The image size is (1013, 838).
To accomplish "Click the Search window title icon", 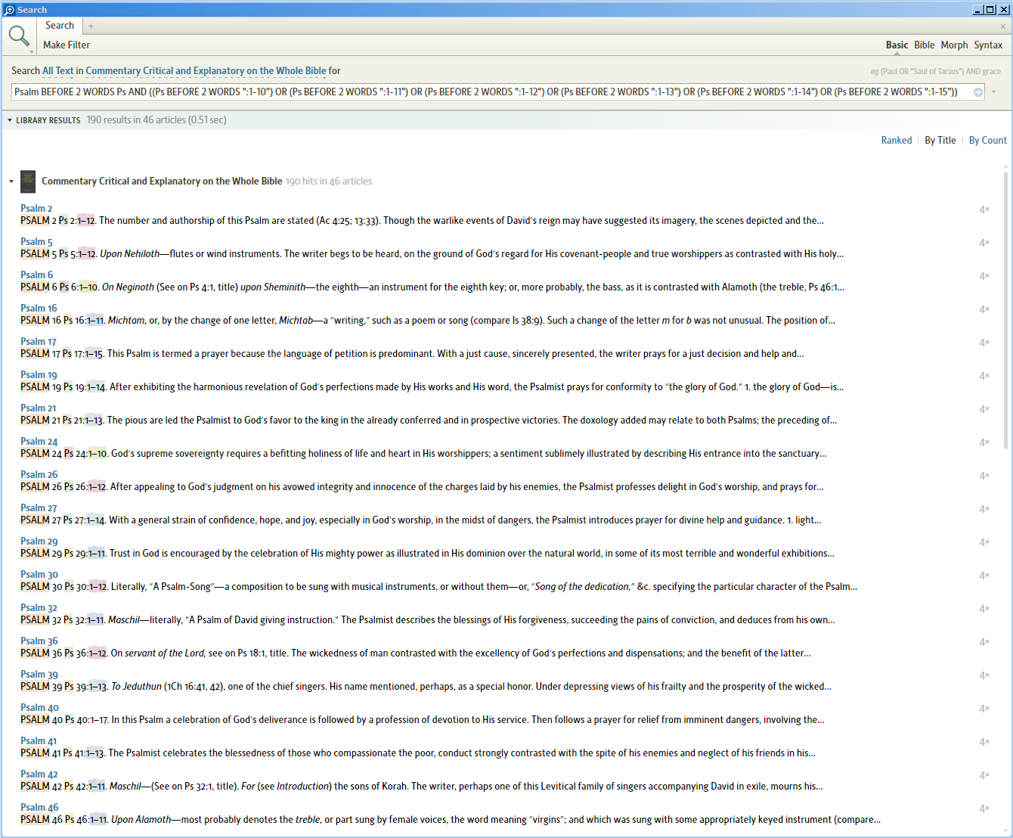I will click(9, 10).
